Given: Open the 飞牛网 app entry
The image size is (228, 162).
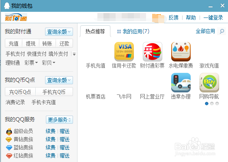Looking at the screenshot, I should pyautogui.click(x=124, y=96).
